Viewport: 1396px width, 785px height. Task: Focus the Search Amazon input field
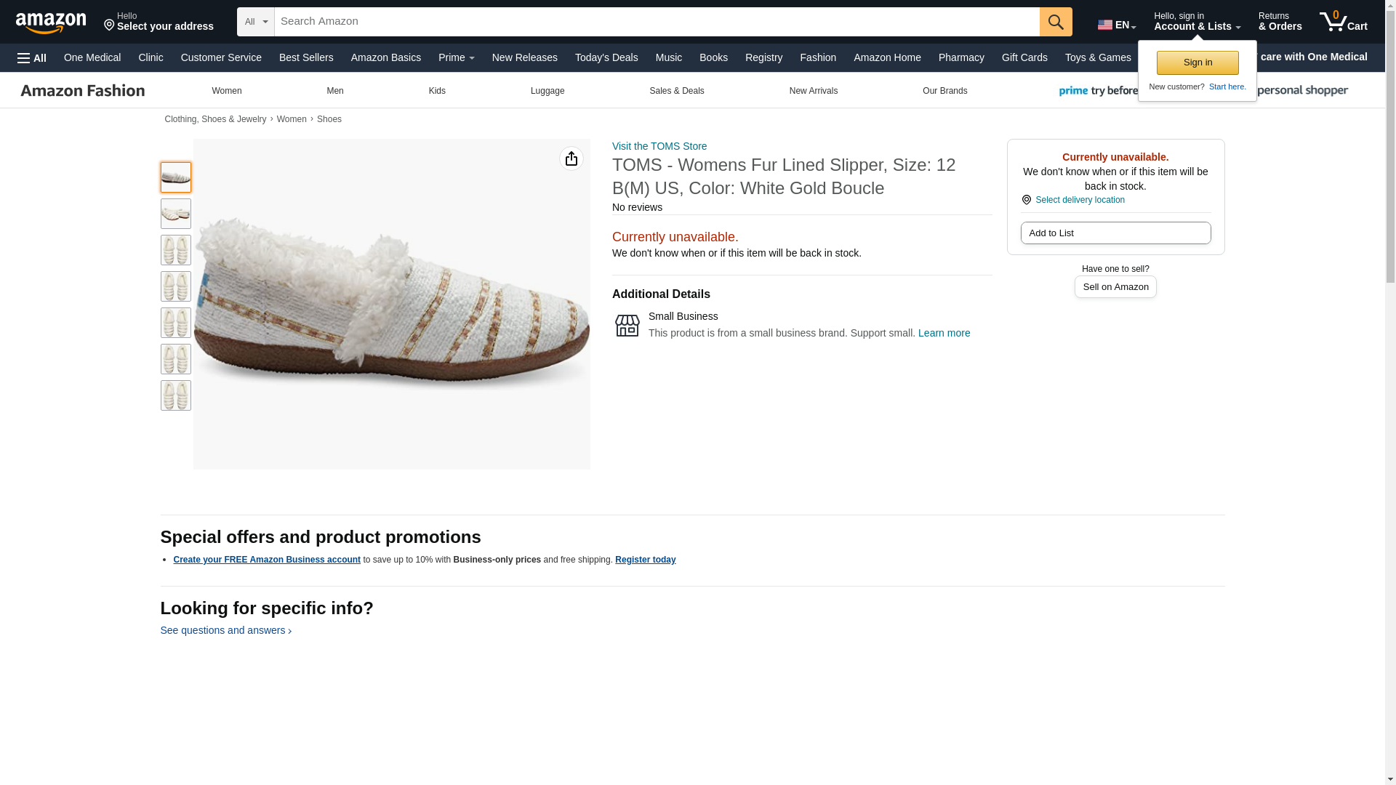pyautogui.click(x=657, y=22)
